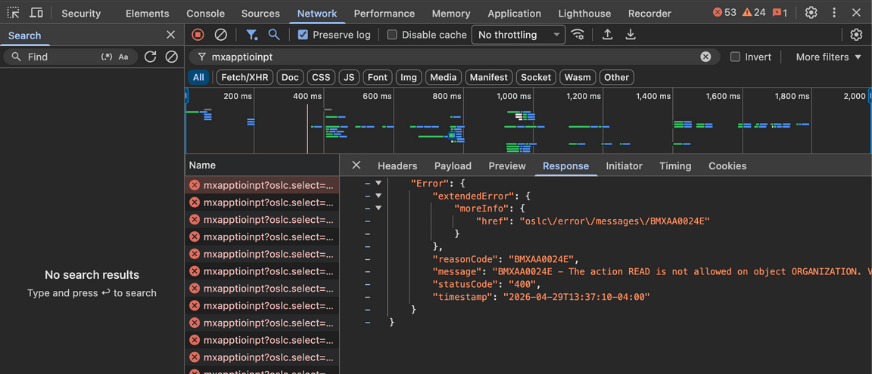The height and width of the screenshot is (374, 872).
Task: Clear the mxapptioinpt filter text
Action: tap(705, 57)
